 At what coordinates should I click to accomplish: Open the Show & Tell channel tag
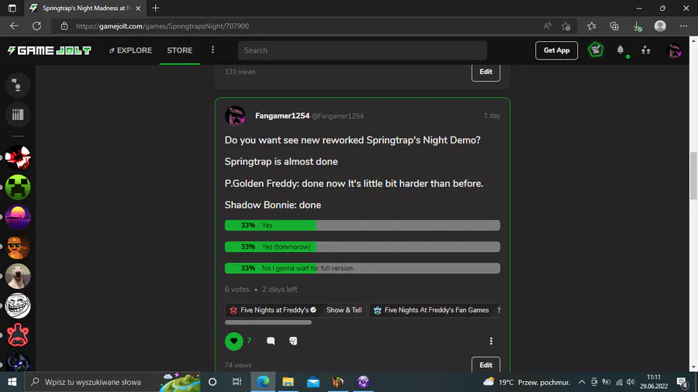[x=344, y=310]
